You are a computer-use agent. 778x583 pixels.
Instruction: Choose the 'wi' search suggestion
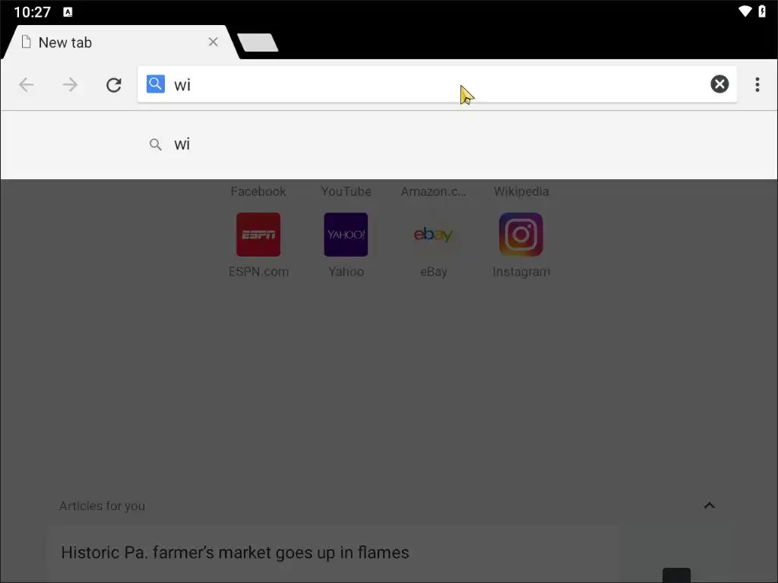[389, 144]
